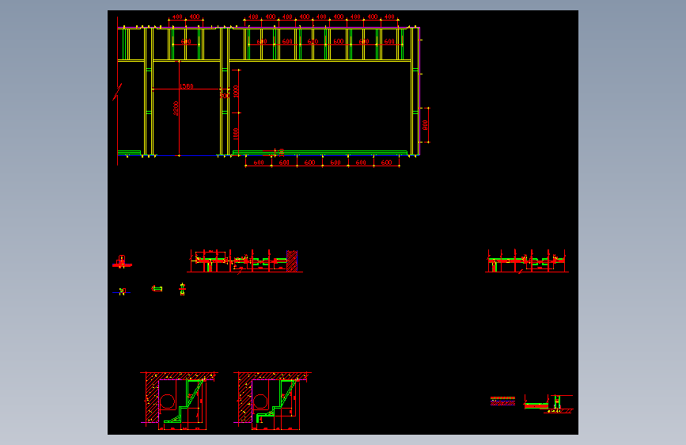
Task: Select the wide plan detail with hatched block
Action: pos(245,261)
